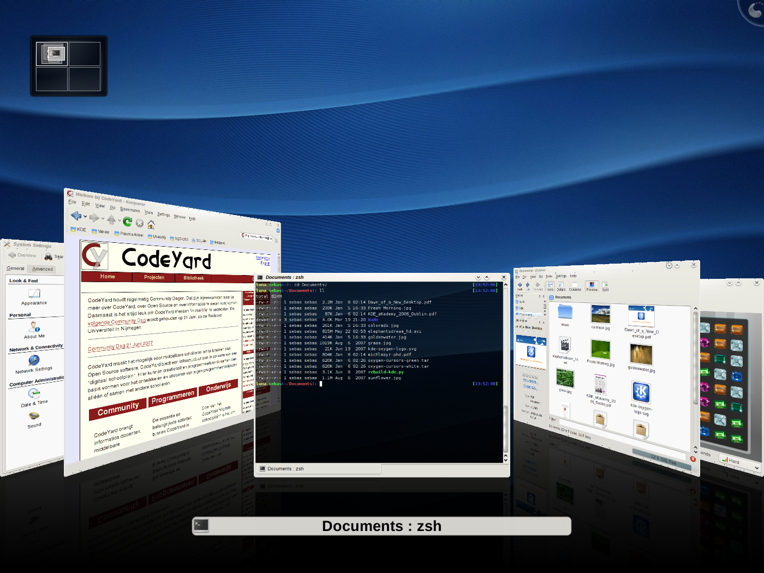
Task: Open Network Settings module icon
Action: pos(34,361)
